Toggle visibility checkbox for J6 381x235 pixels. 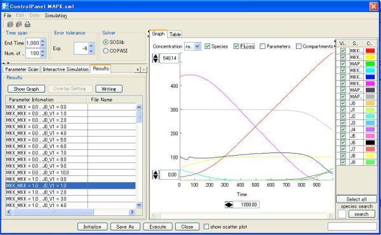[343, 143]
